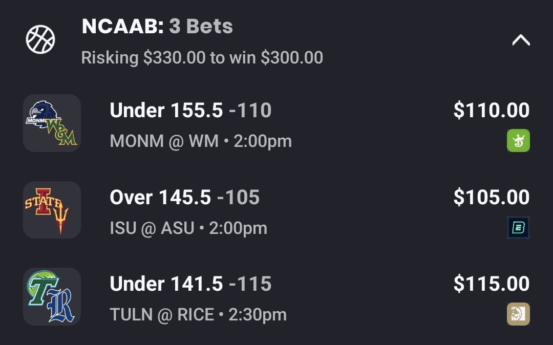Tap the Risking $330.00 to win summary
This screenshot has height=345, width=553.
pos(202,58)
